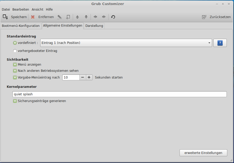Click the Zurücksetzen toolbar label
The width and height of the screenshot is (234, 163).
(220, 17)
